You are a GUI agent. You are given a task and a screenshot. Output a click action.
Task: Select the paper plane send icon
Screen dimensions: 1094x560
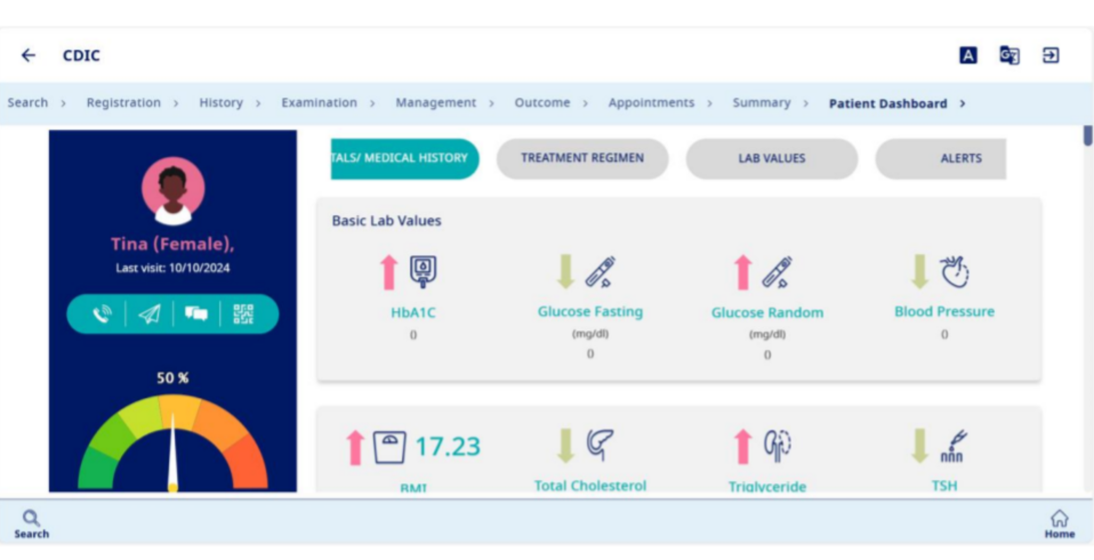click(149, 314)
